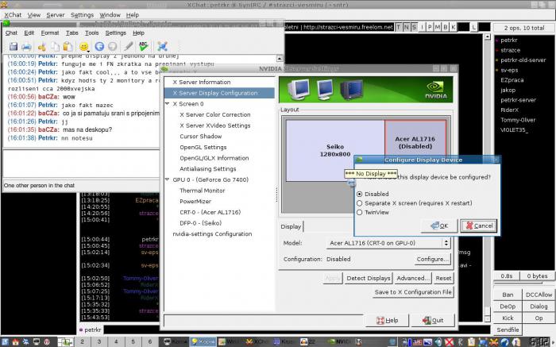Click the volume speaker tray icon
Image resolution: width=556 pixels, height=347 pixels.
(x=438, y=342)
